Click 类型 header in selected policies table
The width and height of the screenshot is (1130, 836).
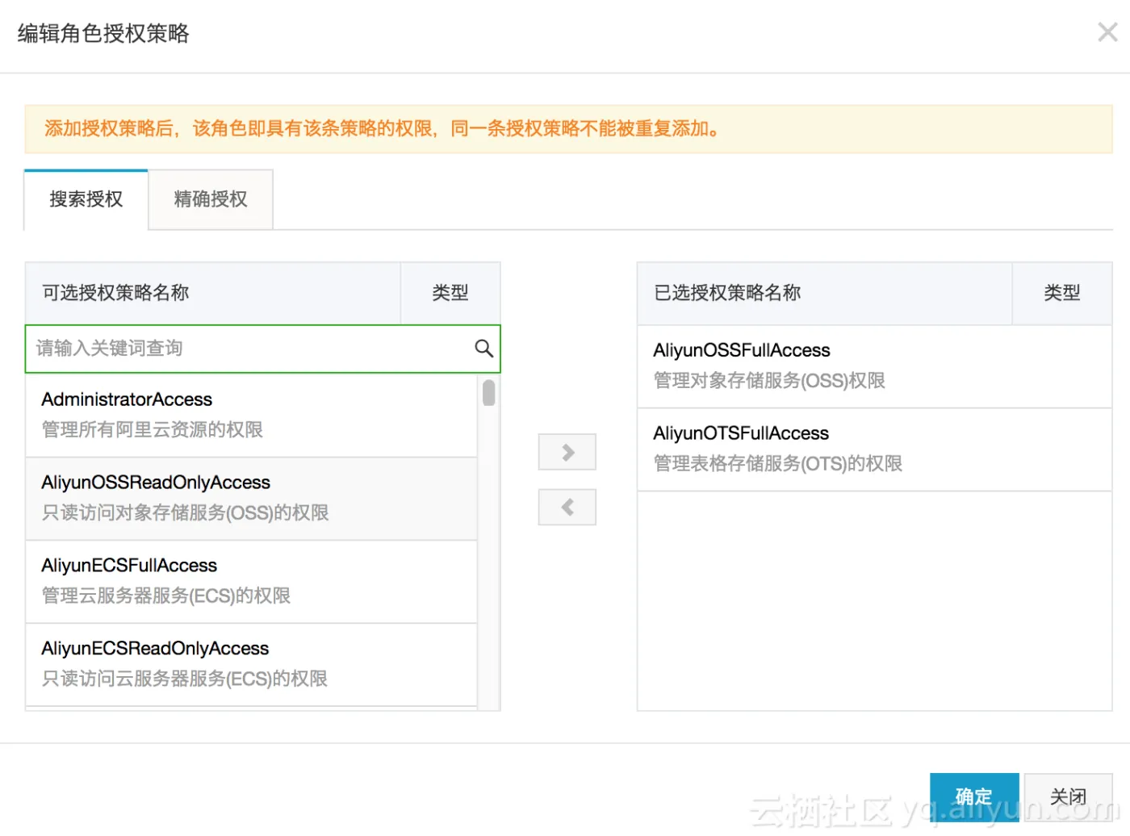(x=1062, y=293)
